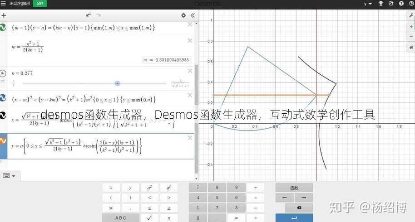The image size is (415, 222).
Task: Move cursor left with arrow key
Action: click(x=285, y=198)
